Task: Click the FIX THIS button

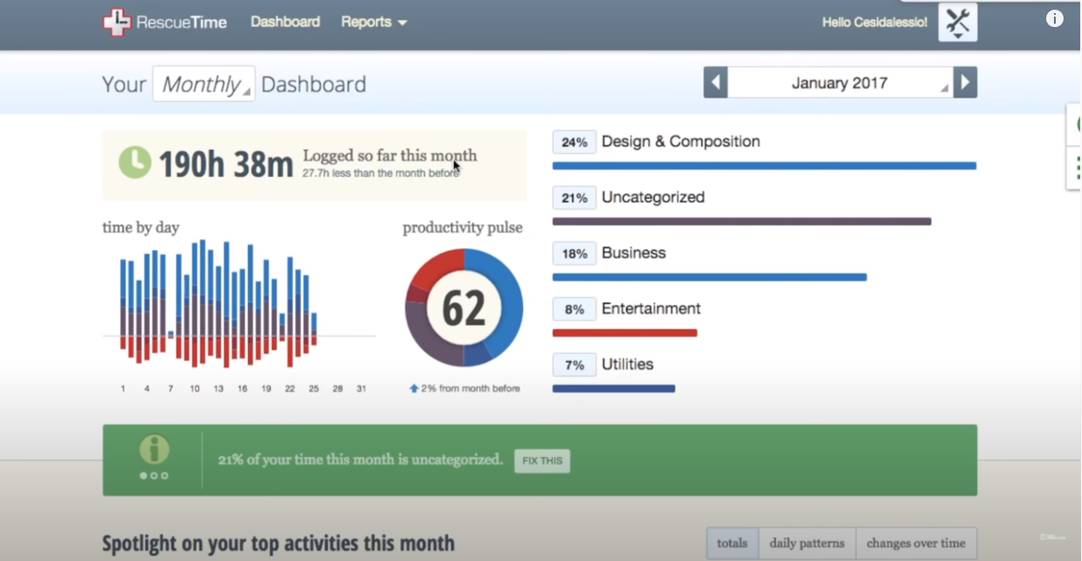Action: click(541, 461)
